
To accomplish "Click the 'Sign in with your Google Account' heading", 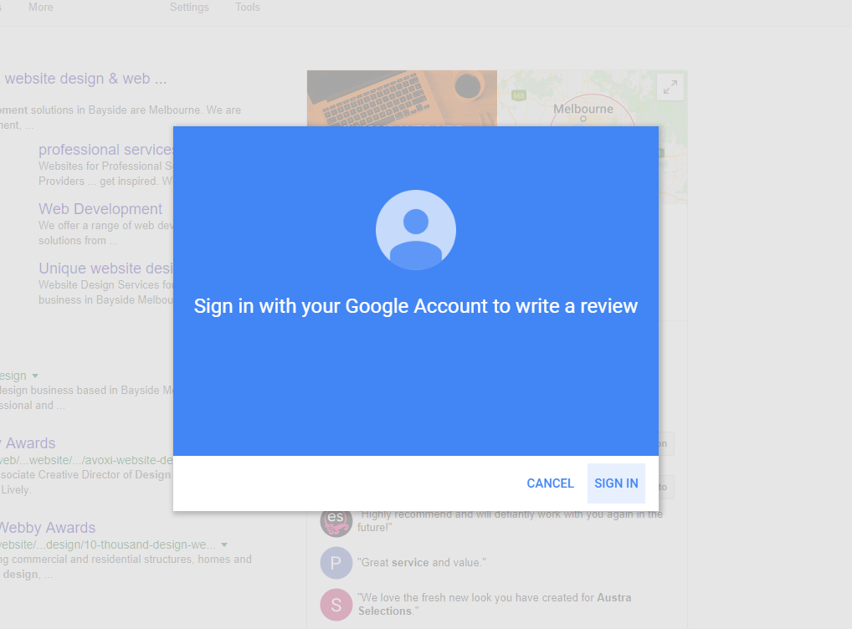I will [416, 306].
